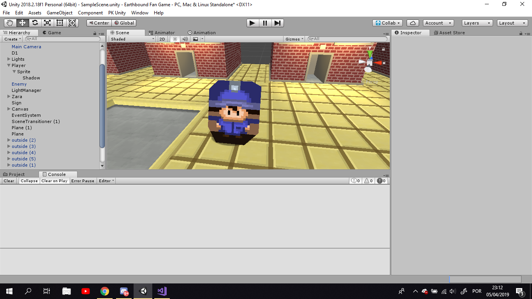Expand the Zara object
The image size is (532, 299).
click(x=9, y=97)
